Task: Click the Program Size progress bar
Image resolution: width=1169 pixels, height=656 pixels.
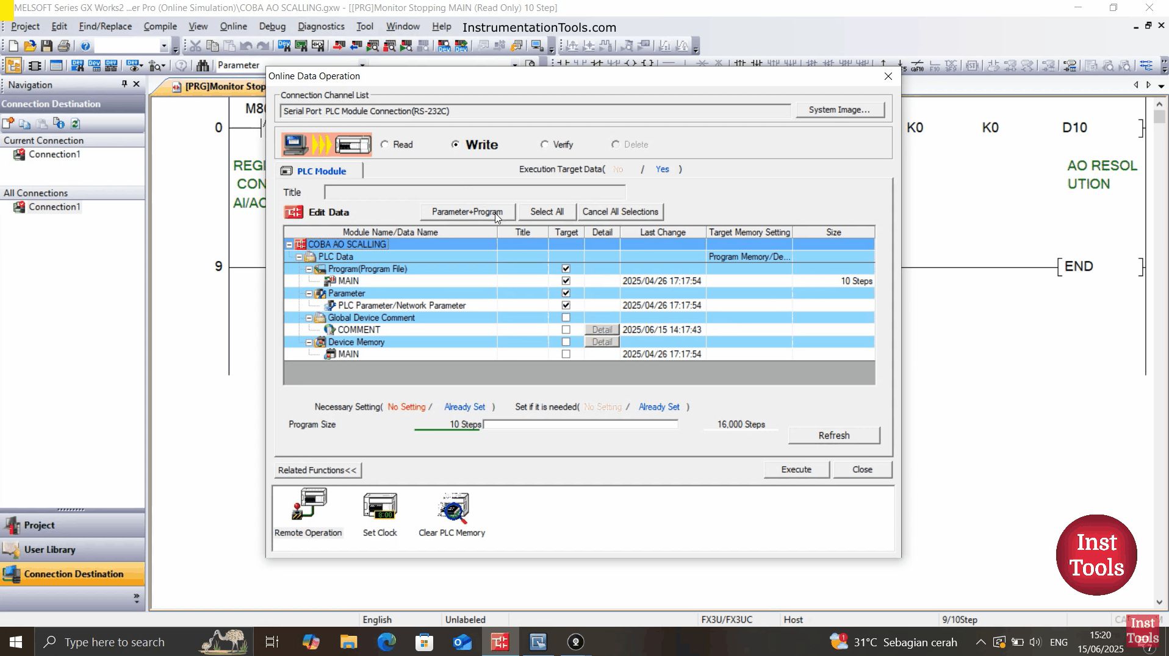Action: point(580,424)
